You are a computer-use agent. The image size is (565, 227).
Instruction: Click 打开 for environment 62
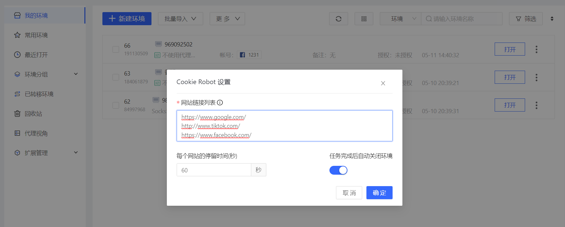click(510, 105)
